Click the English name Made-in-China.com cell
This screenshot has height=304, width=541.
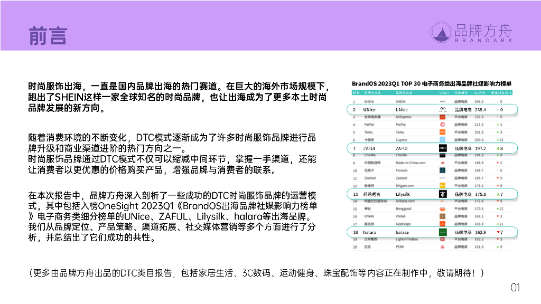click(411, 163)
